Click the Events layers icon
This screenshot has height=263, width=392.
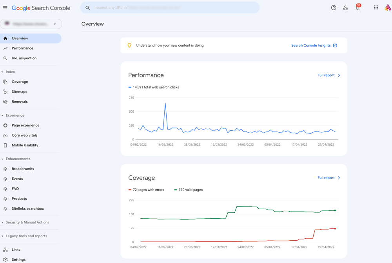coord(5,179)
